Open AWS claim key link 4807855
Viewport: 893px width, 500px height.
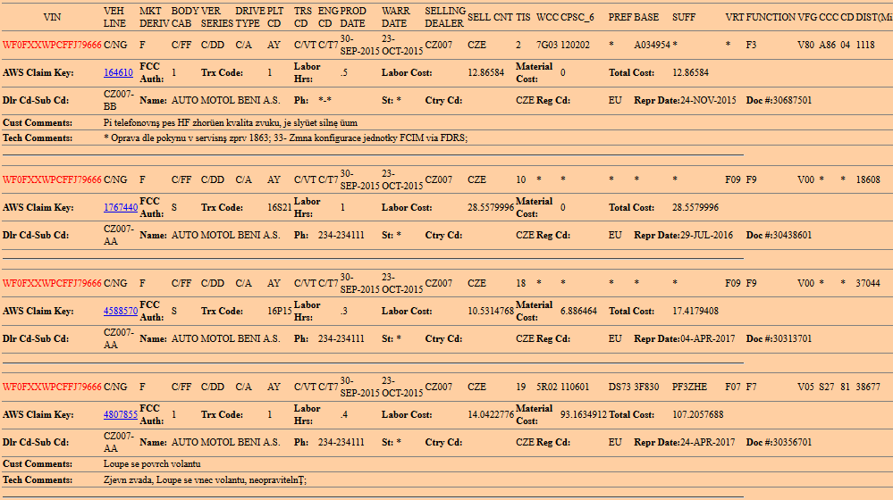(x=121, y=415)
